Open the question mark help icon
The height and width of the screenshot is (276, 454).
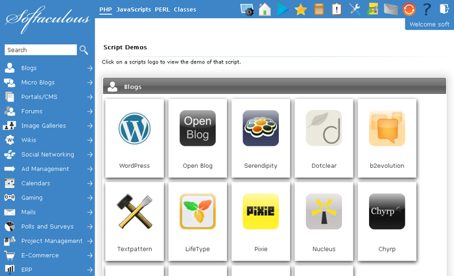pos(427,9)
